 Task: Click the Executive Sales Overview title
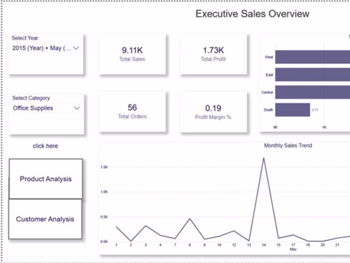pyautogui.click(x=252, y=14)
